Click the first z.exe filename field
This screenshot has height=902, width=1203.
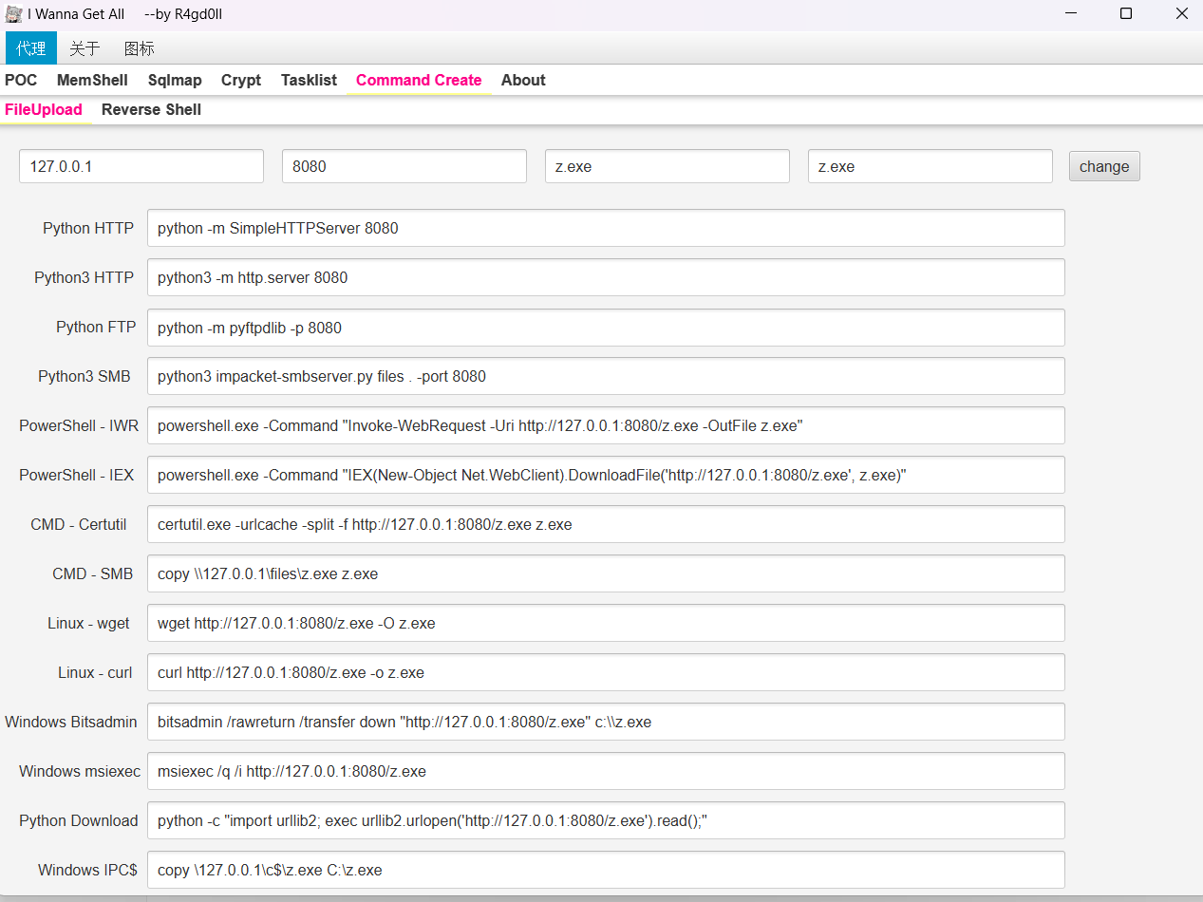(667, 166)
